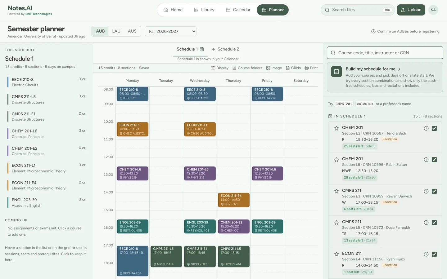The image size is (447, 279).
Task: Star the ECON 211 Section E4 course
Action: [x=336, y=254]
